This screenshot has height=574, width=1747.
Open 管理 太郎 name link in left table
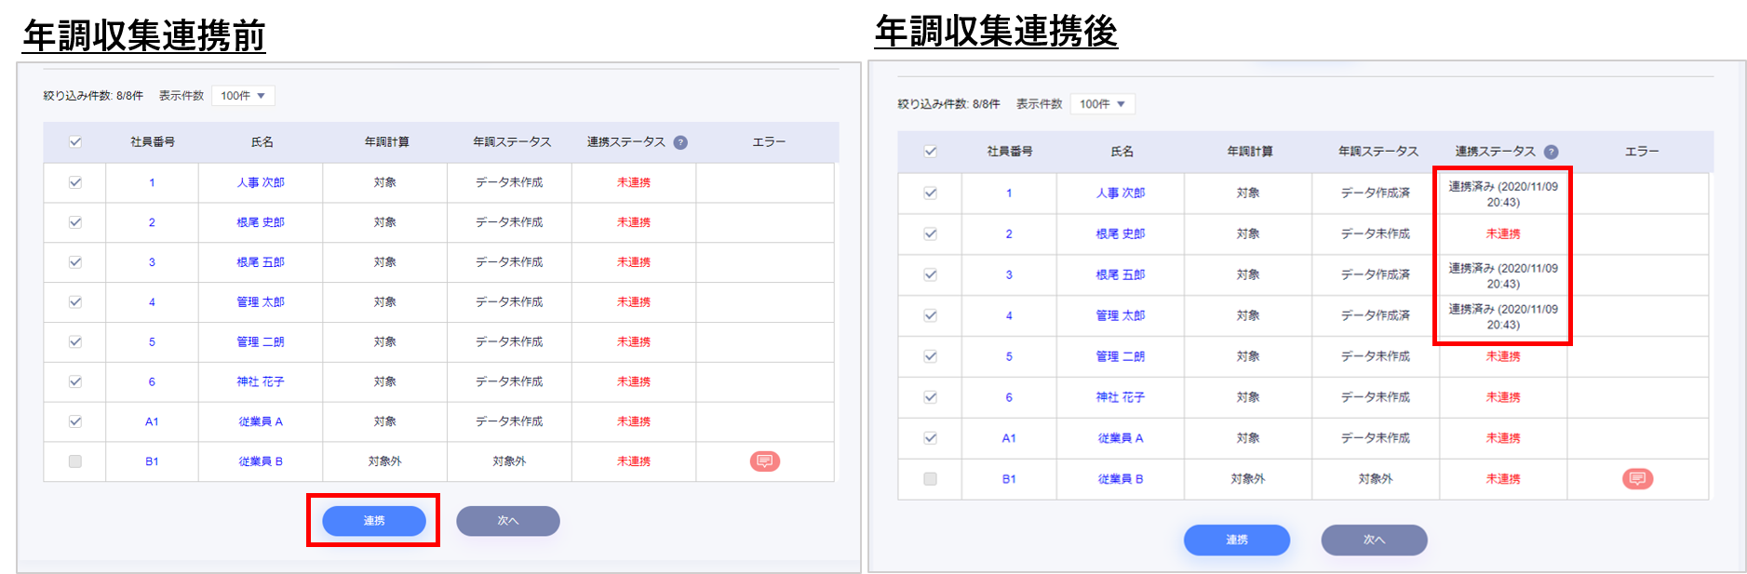click(x=261, y=302)
